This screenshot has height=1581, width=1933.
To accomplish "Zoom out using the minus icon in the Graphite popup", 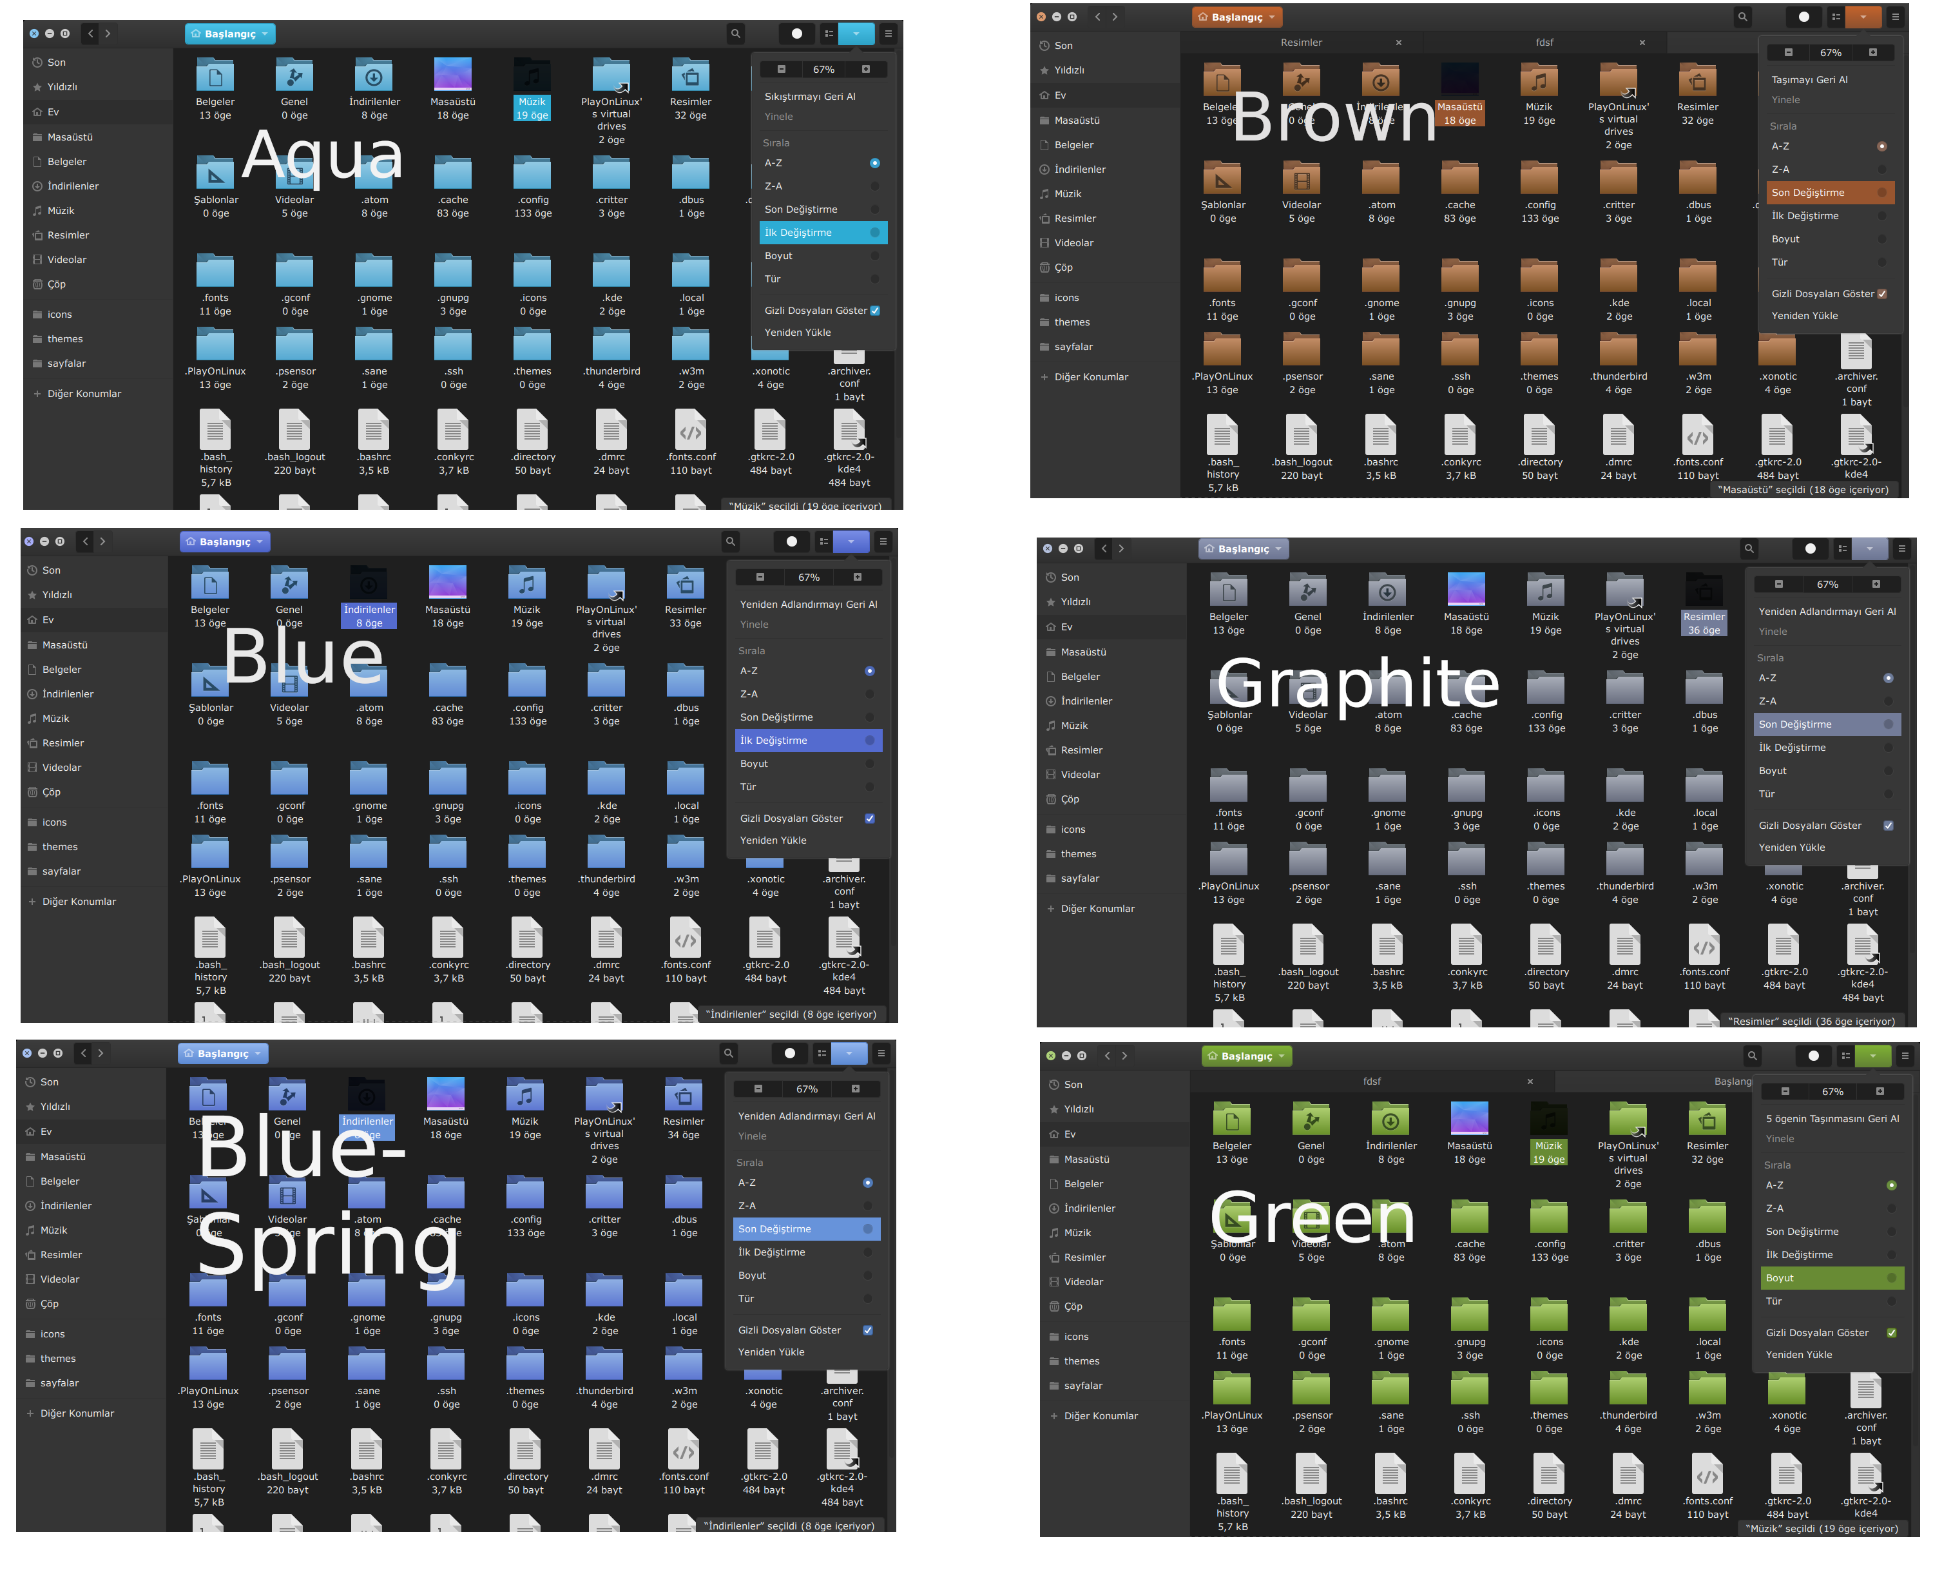I will 1778,584.
